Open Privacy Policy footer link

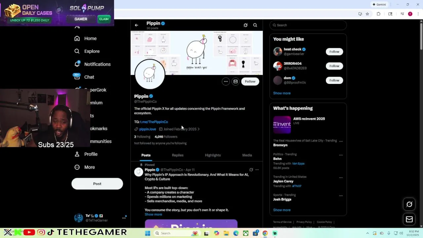[304, 222]
